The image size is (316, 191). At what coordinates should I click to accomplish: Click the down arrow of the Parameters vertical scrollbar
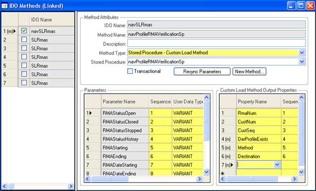[x=206, y=172]
